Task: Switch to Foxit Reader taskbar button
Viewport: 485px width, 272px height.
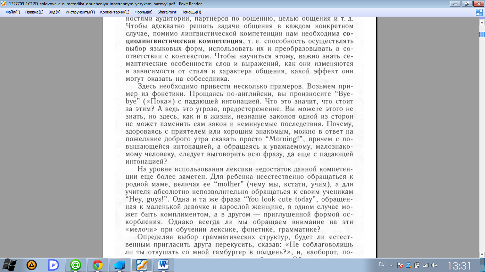Action: point(142,265)
